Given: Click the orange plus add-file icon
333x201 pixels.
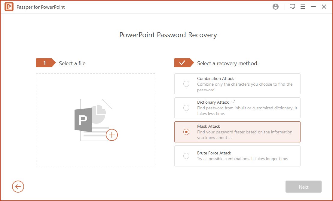Looking at the screenshot, I should (x=112, y=135).
